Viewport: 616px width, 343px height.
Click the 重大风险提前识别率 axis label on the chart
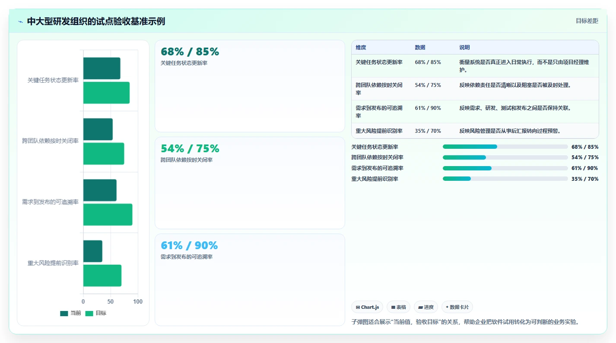[x=53, y=263]
